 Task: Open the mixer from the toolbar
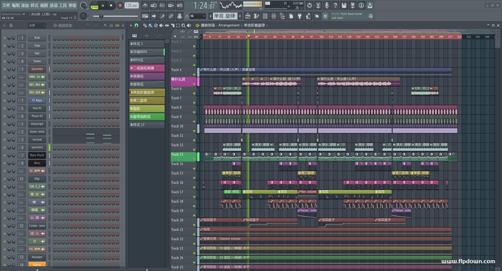pyautogui.click(x=274, y=16)
